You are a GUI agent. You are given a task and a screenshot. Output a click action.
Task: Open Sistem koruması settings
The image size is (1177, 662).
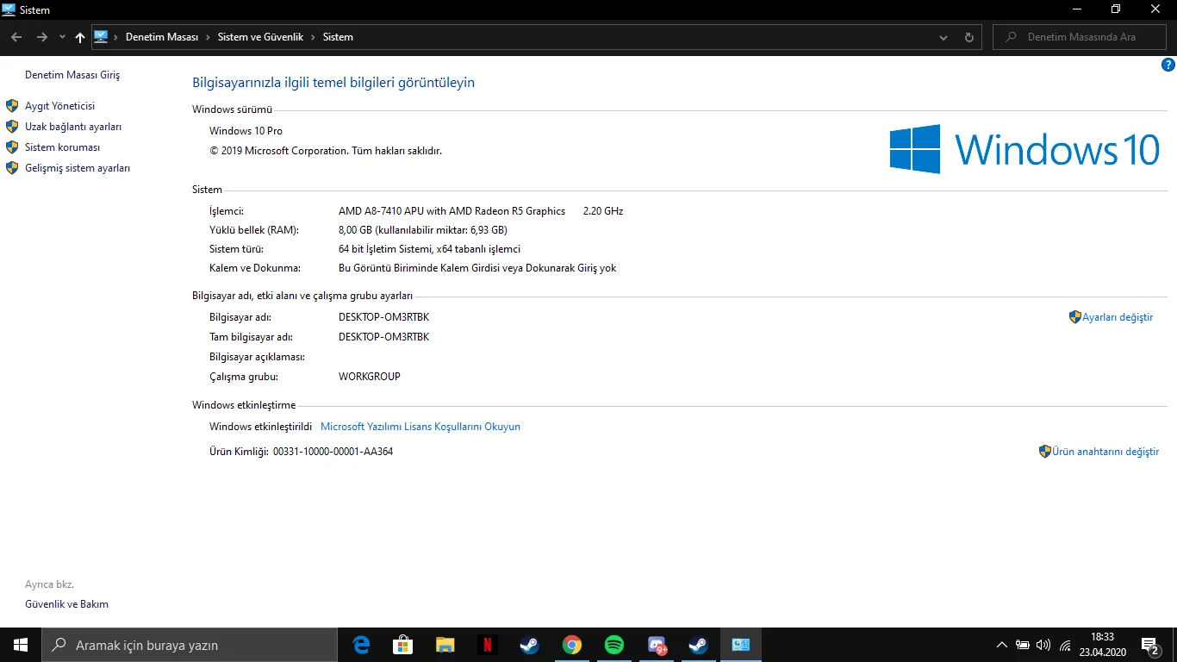[62, 147]
